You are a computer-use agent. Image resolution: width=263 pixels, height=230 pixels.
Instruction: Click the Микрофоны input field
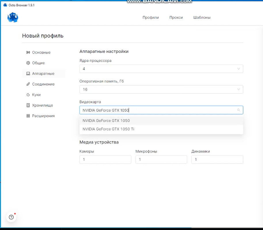coord(161,159)
